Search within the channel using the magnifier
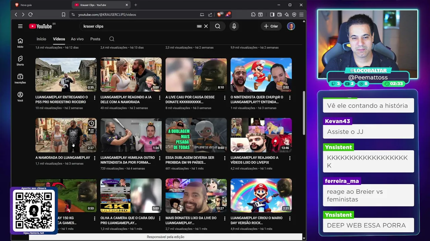 pyautogui.click(x=112, y=39)
